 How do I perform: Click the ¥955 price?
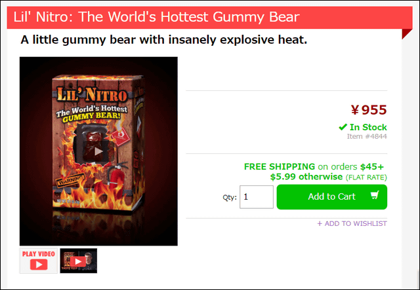pos(369,110)
